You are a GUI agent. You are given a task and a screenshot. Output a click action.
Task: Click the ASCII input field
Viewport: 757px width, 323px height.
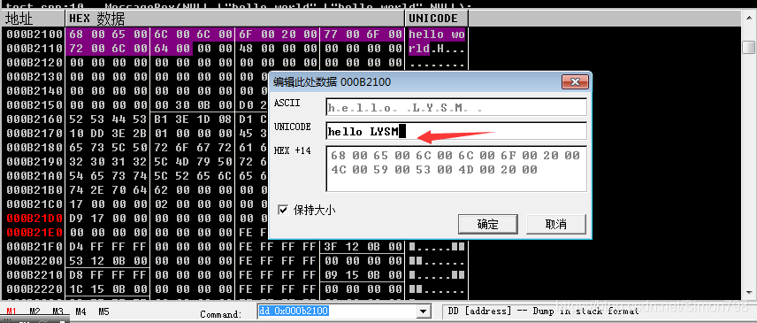click(456, 107)
